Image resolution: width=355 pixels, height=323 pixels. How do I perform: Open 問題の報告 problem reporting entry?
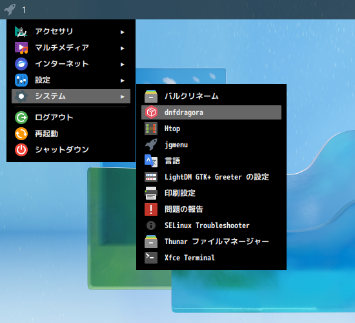[x=211, y=209]
